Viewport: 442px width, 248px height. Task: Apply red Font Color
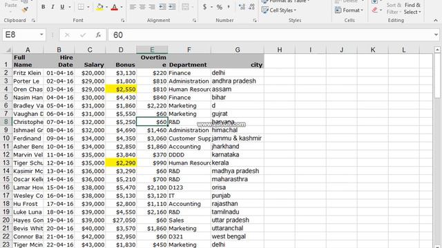click(x=115, y=7)
